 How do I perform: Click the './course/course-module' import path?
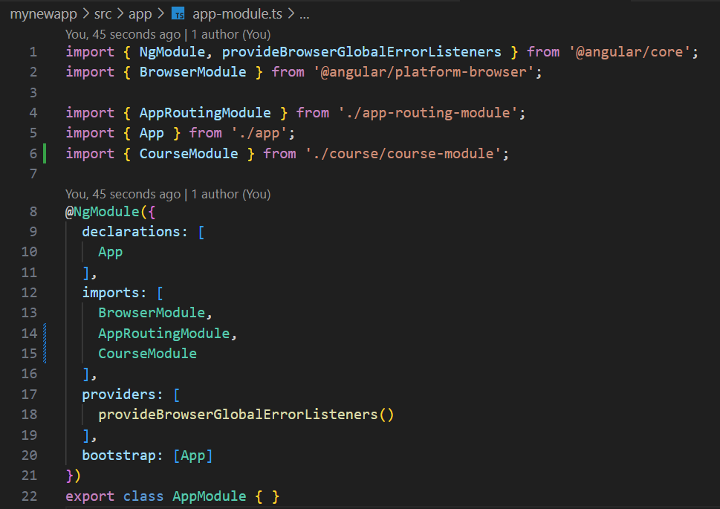(406, 154)
